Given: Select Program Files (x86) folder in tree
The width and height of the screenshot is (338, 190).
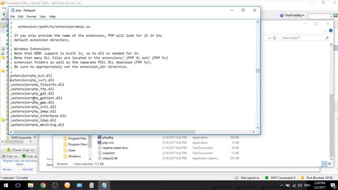Looking at the screenshot, I should pyautogui.click(x=76, y=144).
